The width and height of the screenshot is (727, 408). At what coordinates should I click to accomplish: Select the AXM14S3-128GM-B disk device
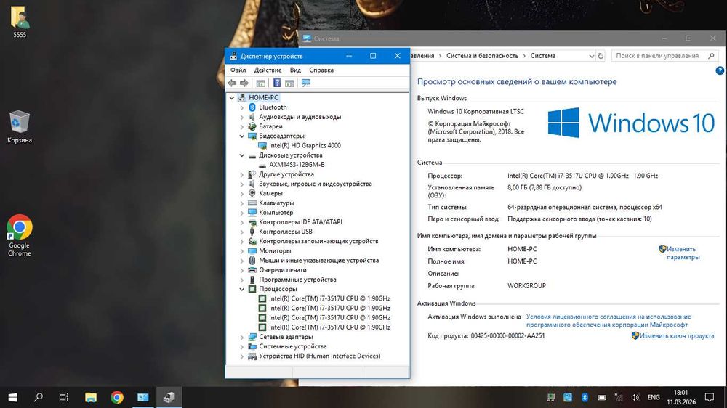(297, 164)
